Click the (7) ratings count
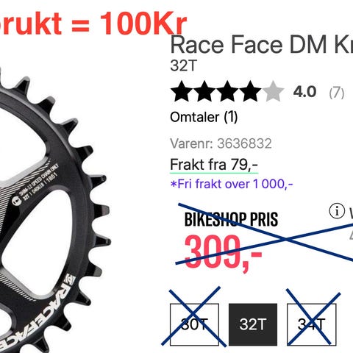Screen dimensions: 353x353 337,93
